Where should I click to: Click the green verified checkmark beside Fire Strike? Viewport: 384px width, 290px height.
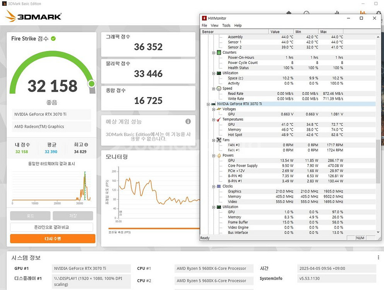click(53, 38)
